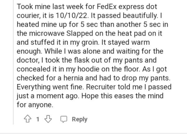Click the word 'doctor' in the comment
The width and height of the screenshot is (187, 134).
(x=28, y=60)
